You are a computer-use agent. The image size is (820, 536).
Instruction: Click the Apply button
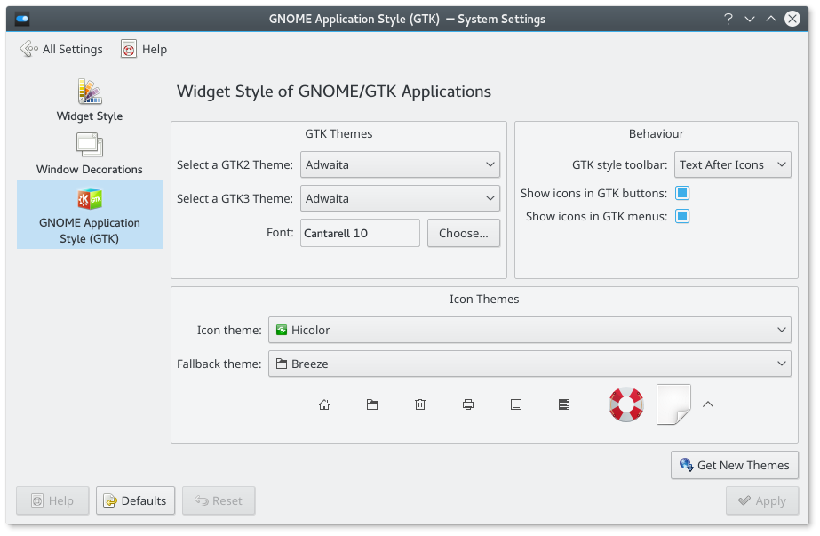762,501
